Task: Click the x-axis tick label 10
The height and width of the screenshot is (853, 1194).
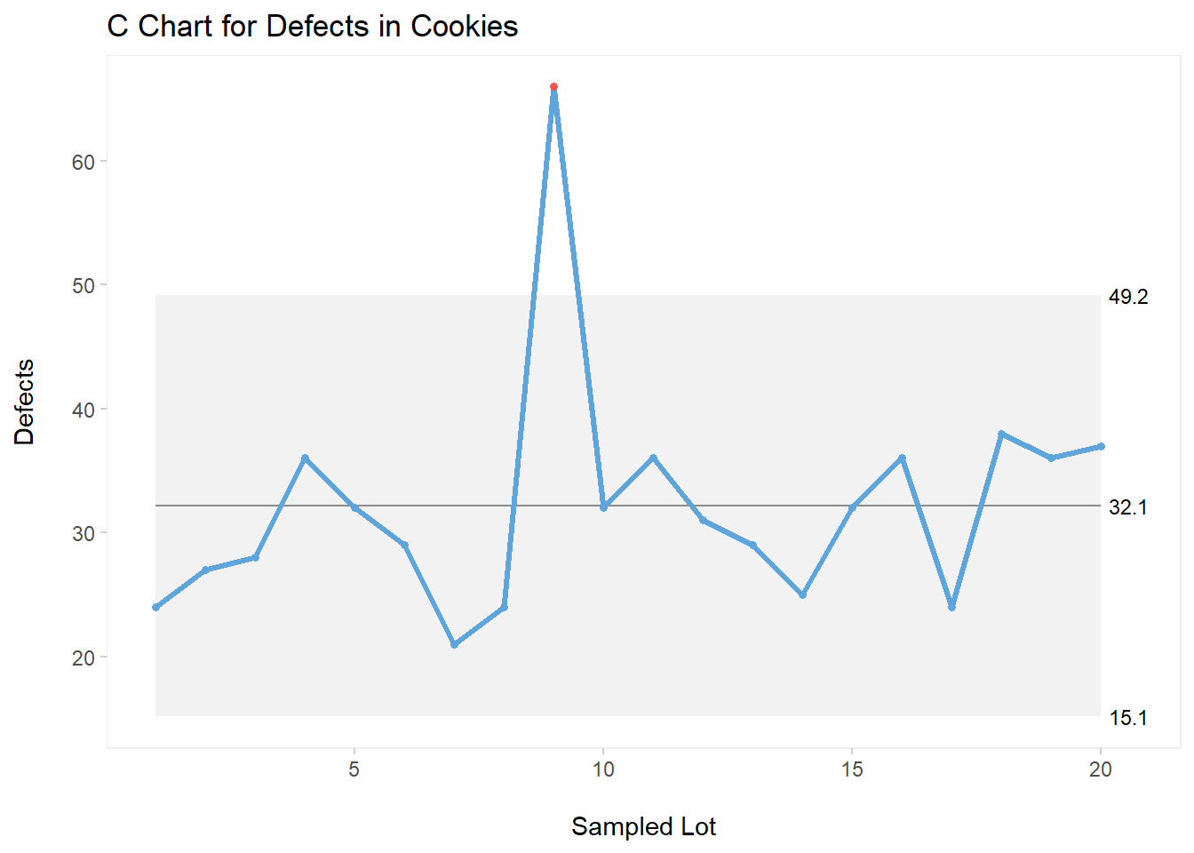Action: [x=603, y=769]
